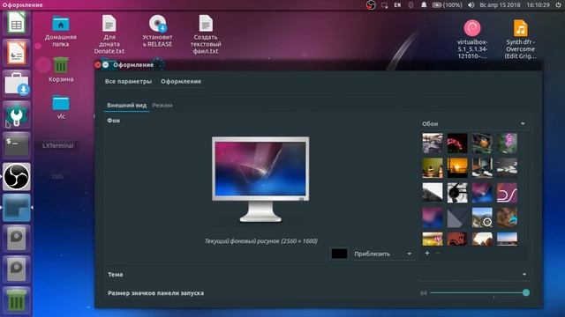Add a wallpaper with the plus button
565x317 pixels.
click(427, 253)
